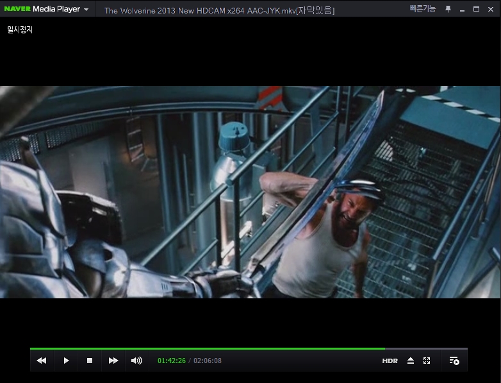The width and height of the screenshot is (501, 383).
Task: Stop the video playback
Action: click(x=90, y=361)
